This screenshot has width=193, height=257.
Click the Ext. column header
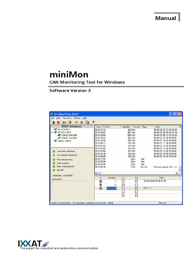[123, 178]
